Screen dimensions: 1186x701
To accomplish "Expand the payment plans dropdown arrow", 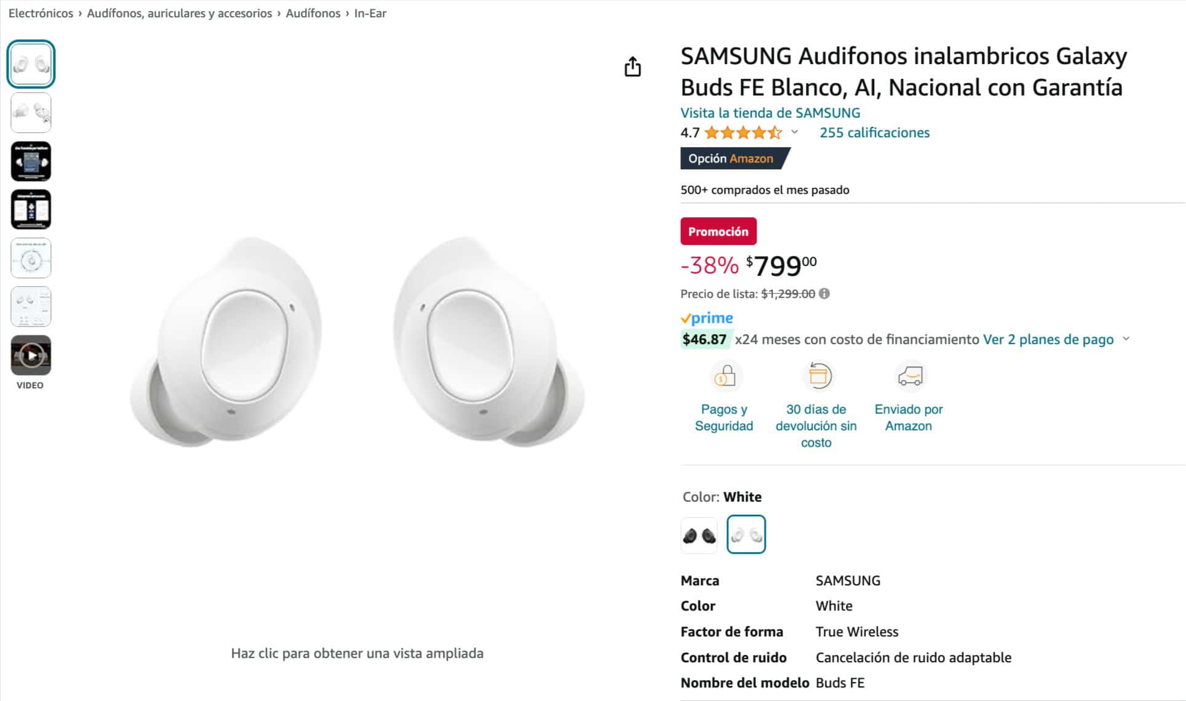I will pyautogui.click(x=1126, y=338).
